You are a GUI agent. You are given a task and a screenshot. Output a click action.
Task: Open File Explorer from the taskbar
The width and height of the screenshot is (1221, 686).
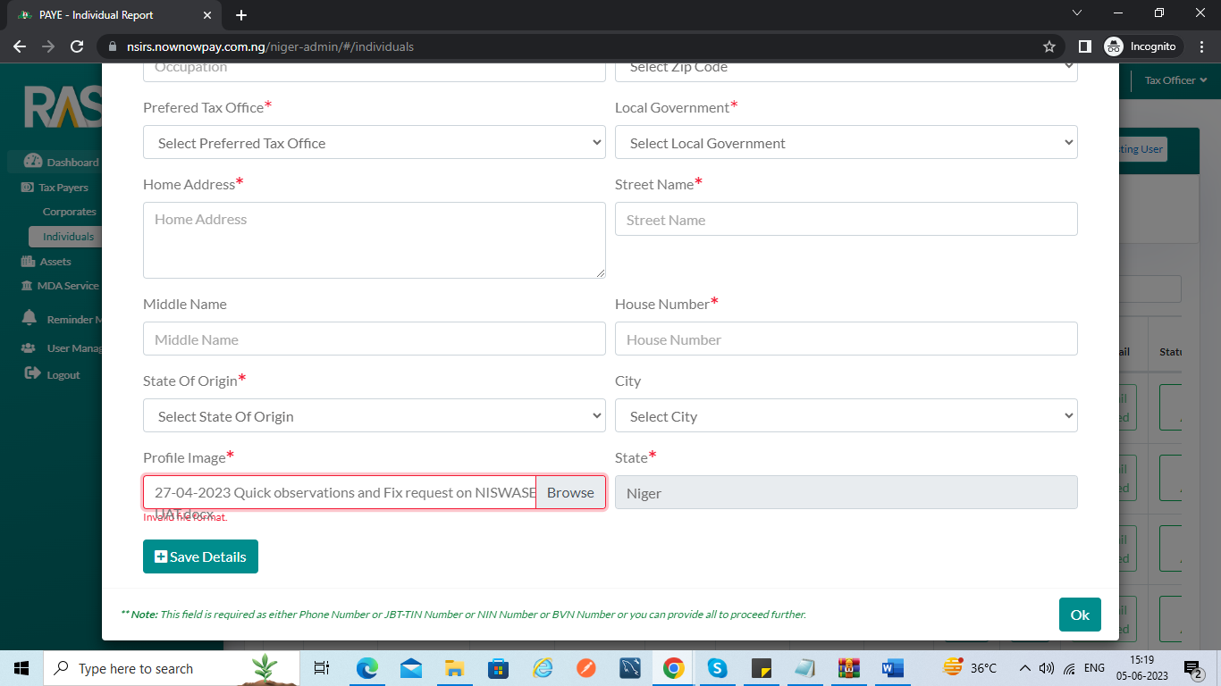(455, 668)
